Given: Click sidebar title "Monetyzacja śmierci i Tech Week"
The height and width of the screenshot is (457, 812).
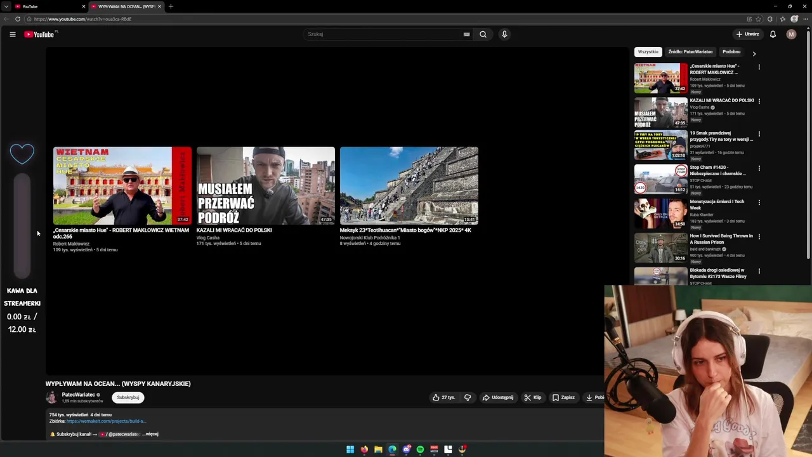Looking at the screenshot, I should click(x=717, y=204).
